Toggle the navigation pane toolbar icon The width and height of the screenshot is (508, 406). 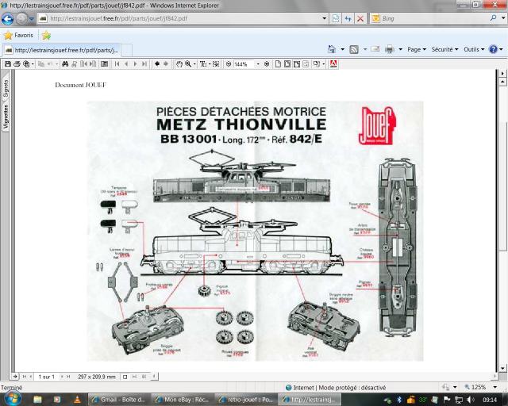point(104,64)
